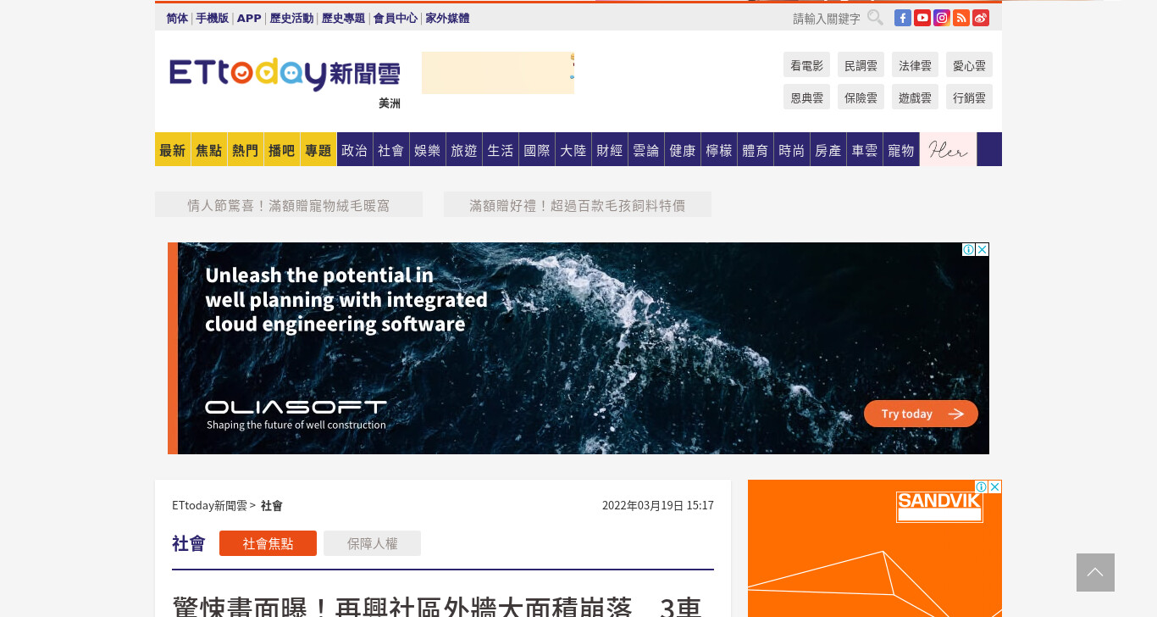Open ETtoday Facebook page icon
Image resolution: width=1157 pixels, height=617 pixels.
(903, 18)
